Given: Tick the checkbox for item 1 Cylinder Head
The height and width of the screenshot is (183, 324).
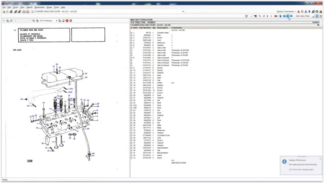Looking at the screenshot, I should (x=132, y=32).
